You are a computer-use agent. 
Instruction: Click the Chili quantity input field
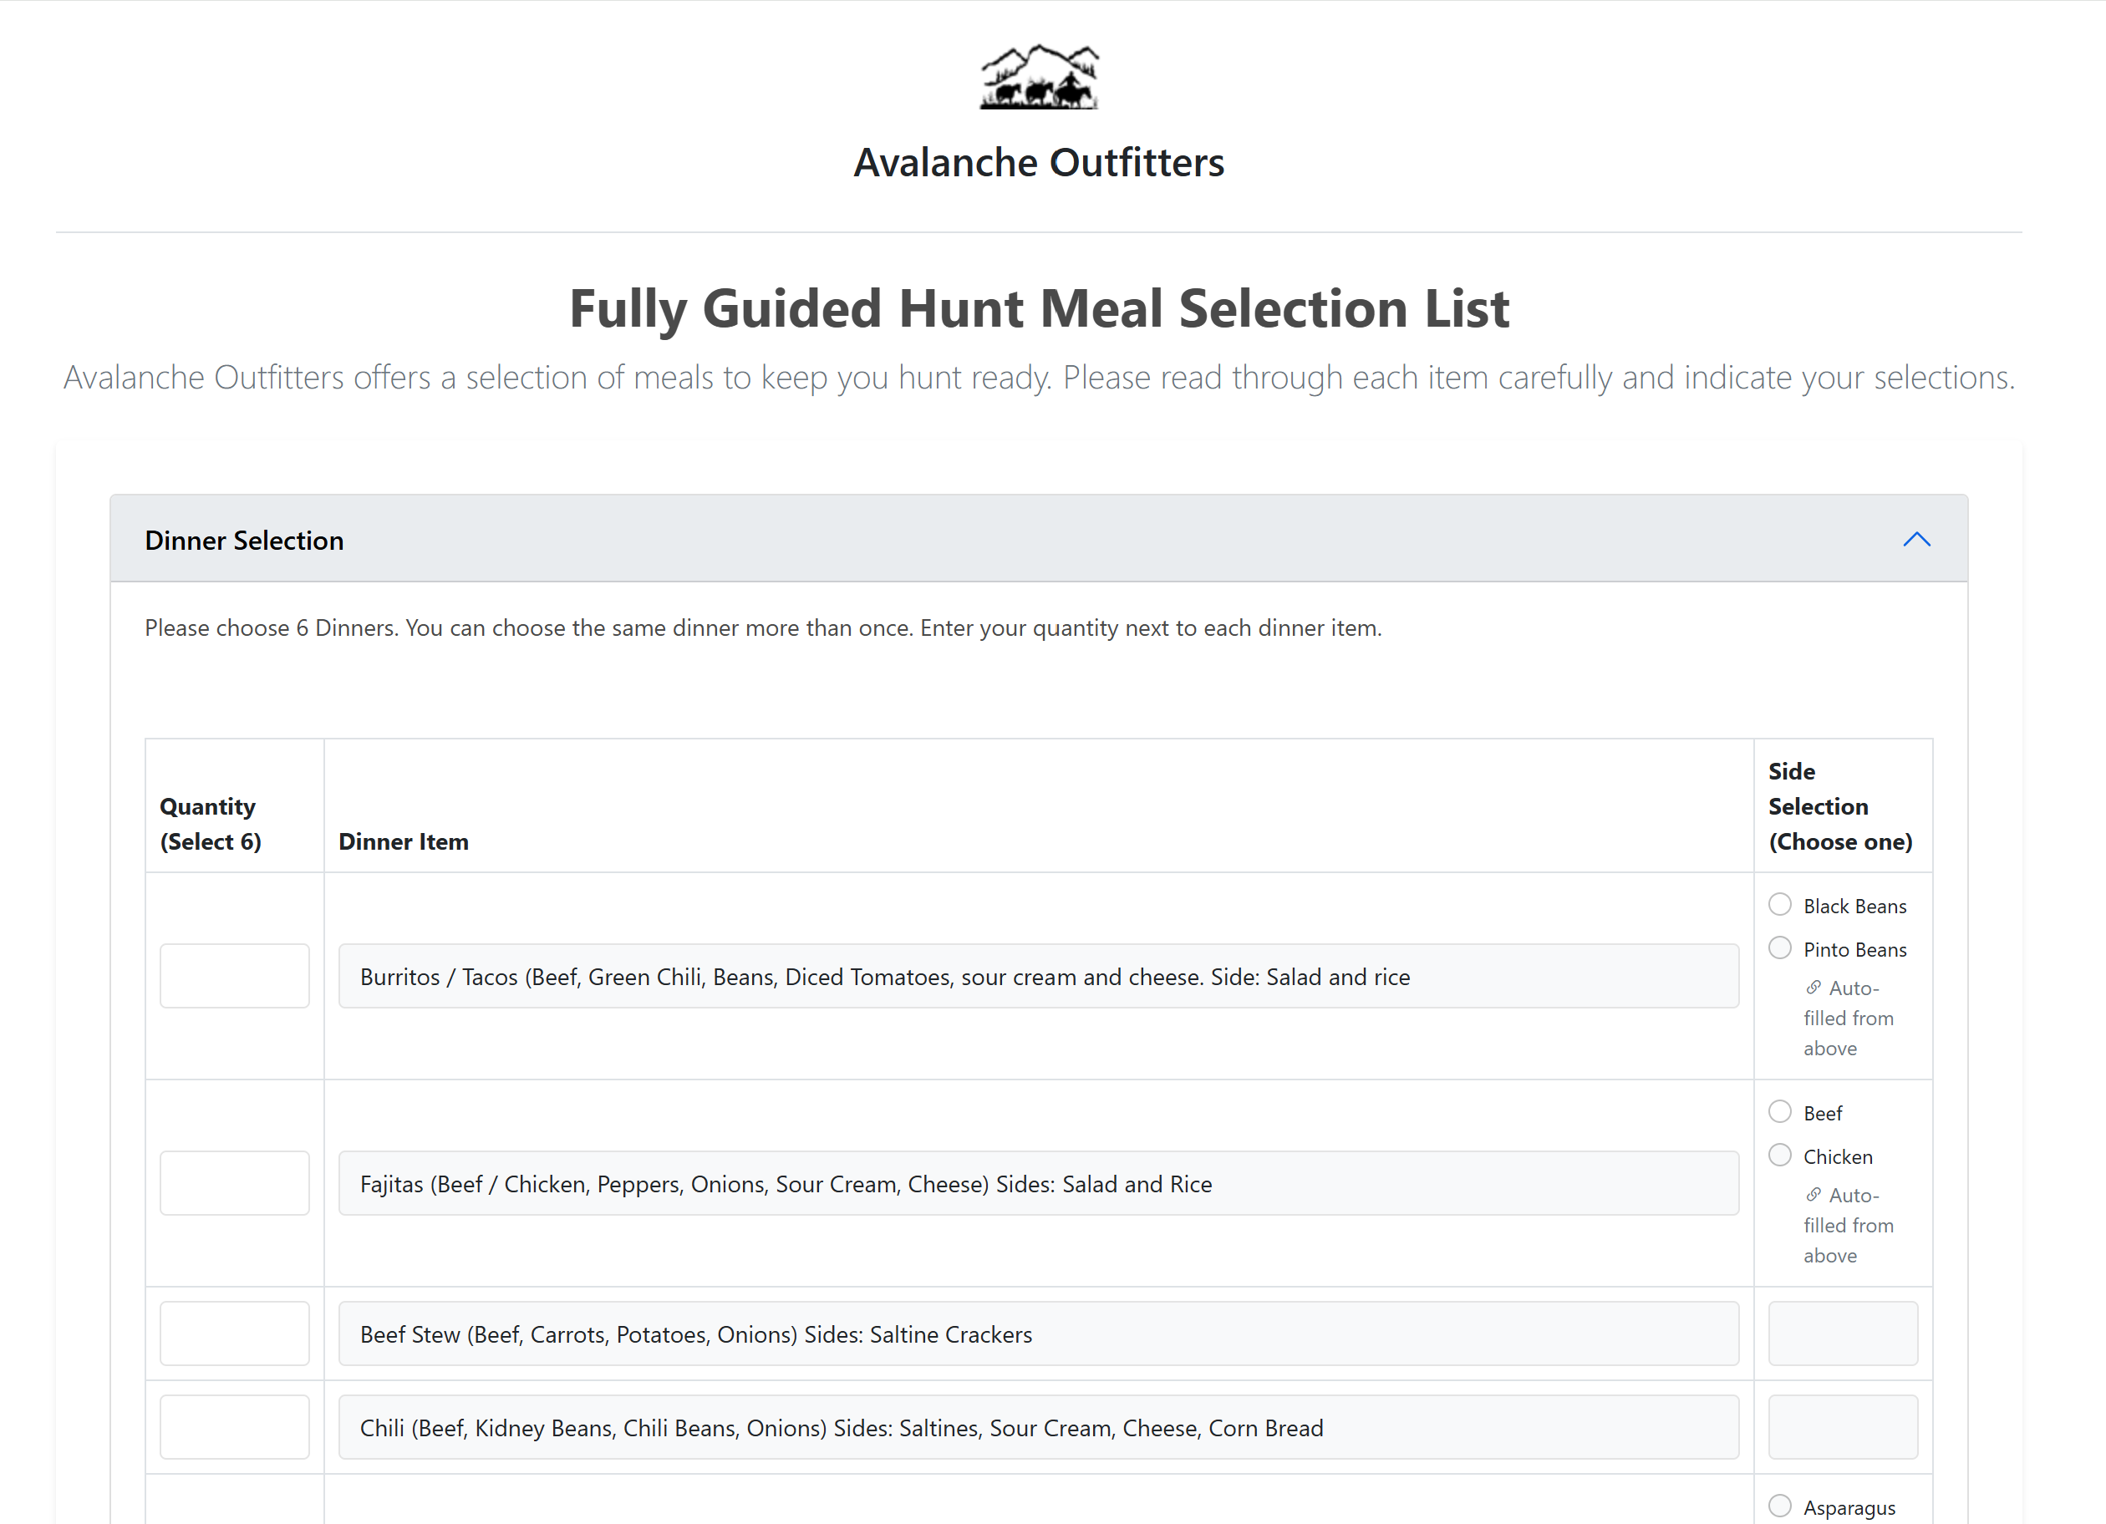pyautogui.click(x=234, y=1426)
